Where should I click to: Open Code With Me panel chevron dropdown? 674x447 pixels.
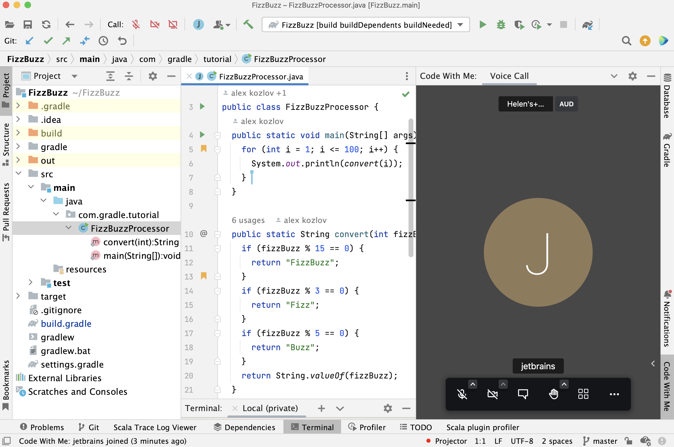click(614, 76)
